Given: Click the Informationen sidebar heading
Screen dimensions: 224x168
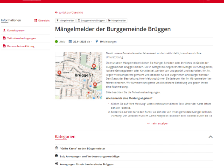Looking at the screenshot, I should [x=11, y=20].
